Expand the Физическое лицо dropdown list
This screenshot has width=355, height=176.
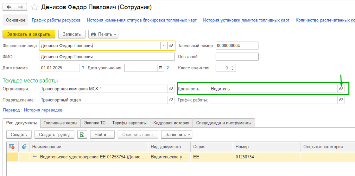pos(163,46)
